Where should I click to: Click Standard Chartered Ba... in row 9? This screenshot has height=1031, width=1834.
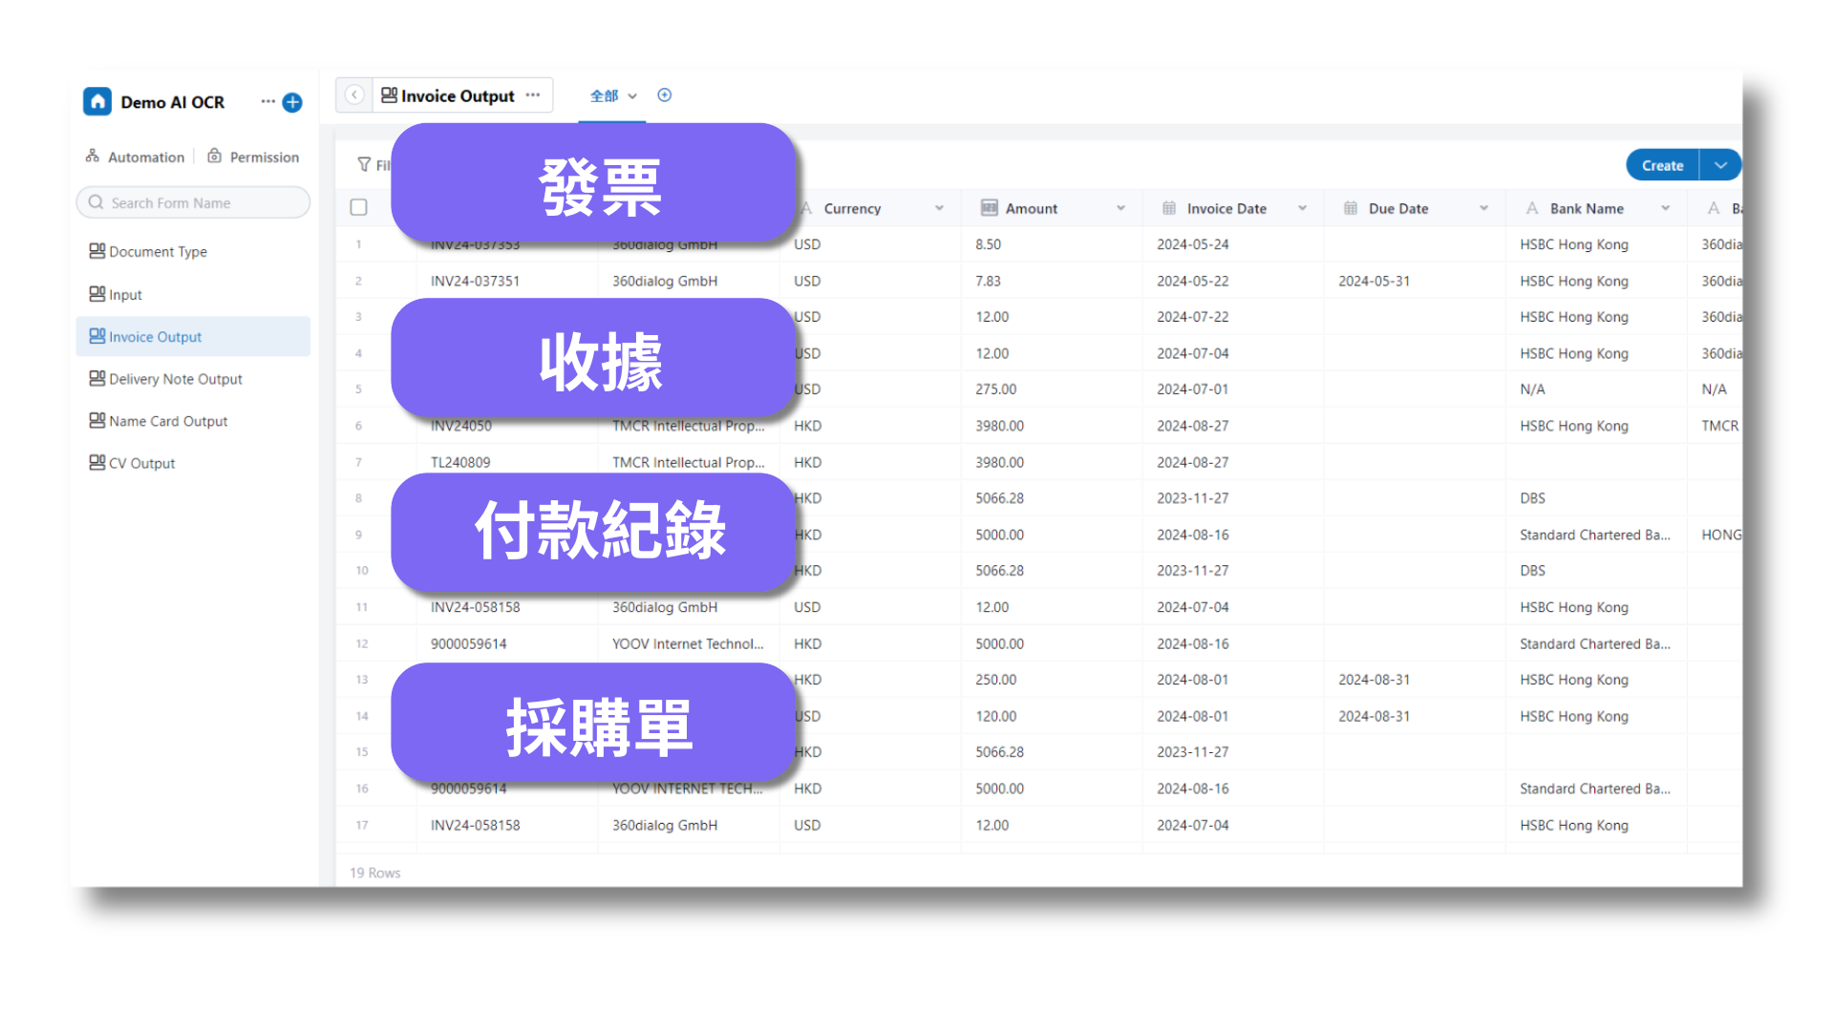click(1595, 535)
